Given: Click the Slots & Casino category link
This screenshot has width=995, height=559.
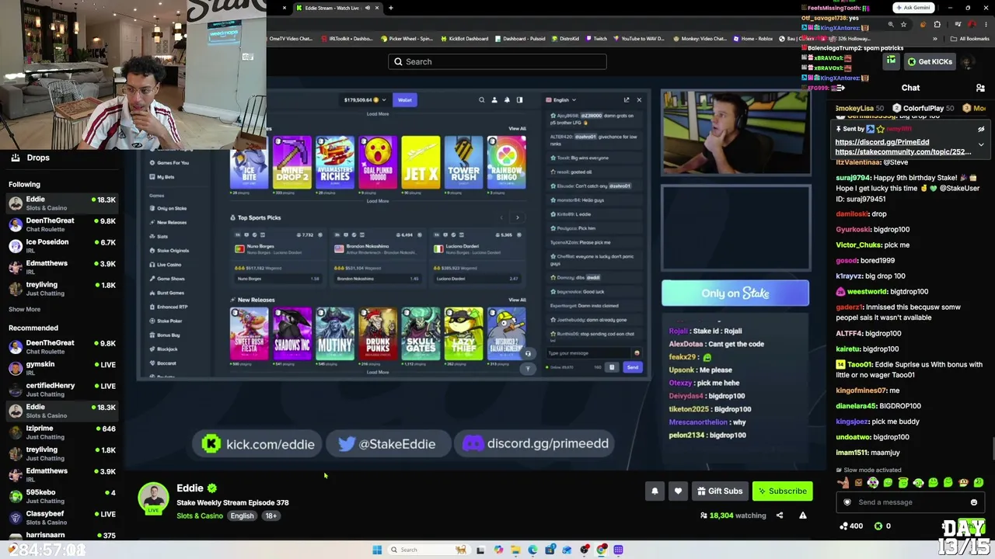Looking at the screenshot, I should (x=200, y=516).
